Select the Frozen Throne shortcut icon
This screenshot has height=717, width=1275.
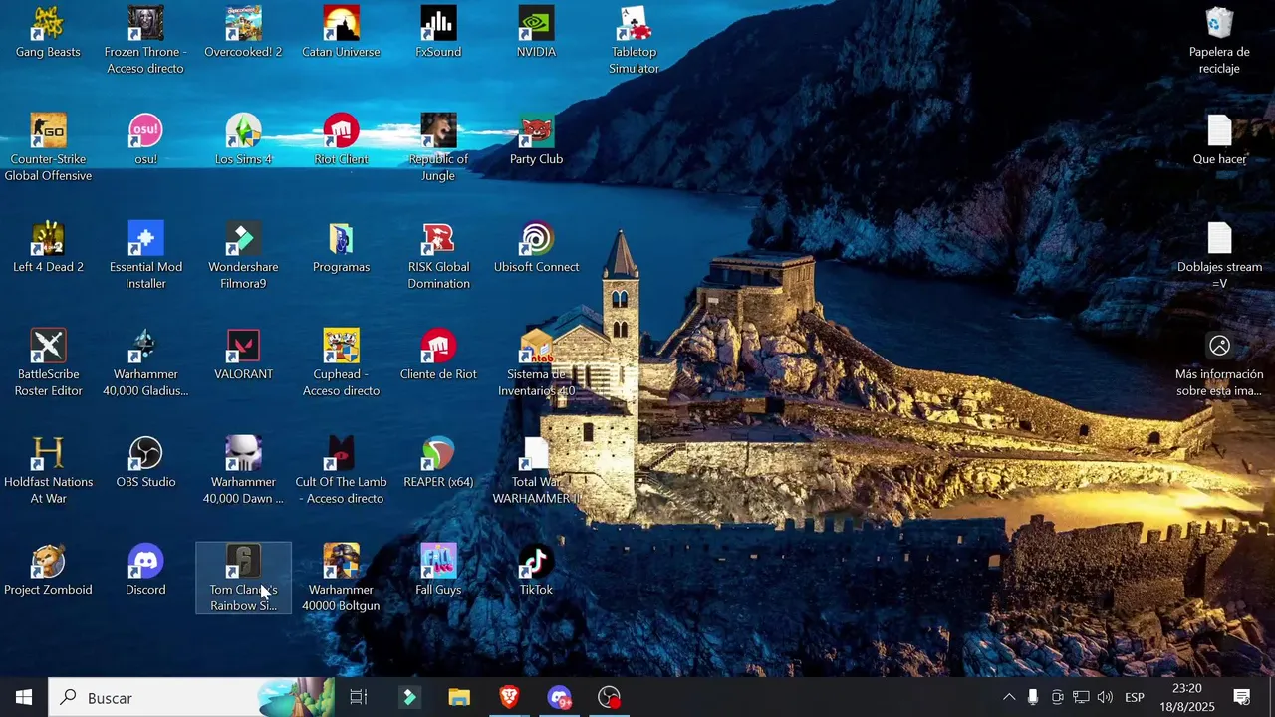145,41
